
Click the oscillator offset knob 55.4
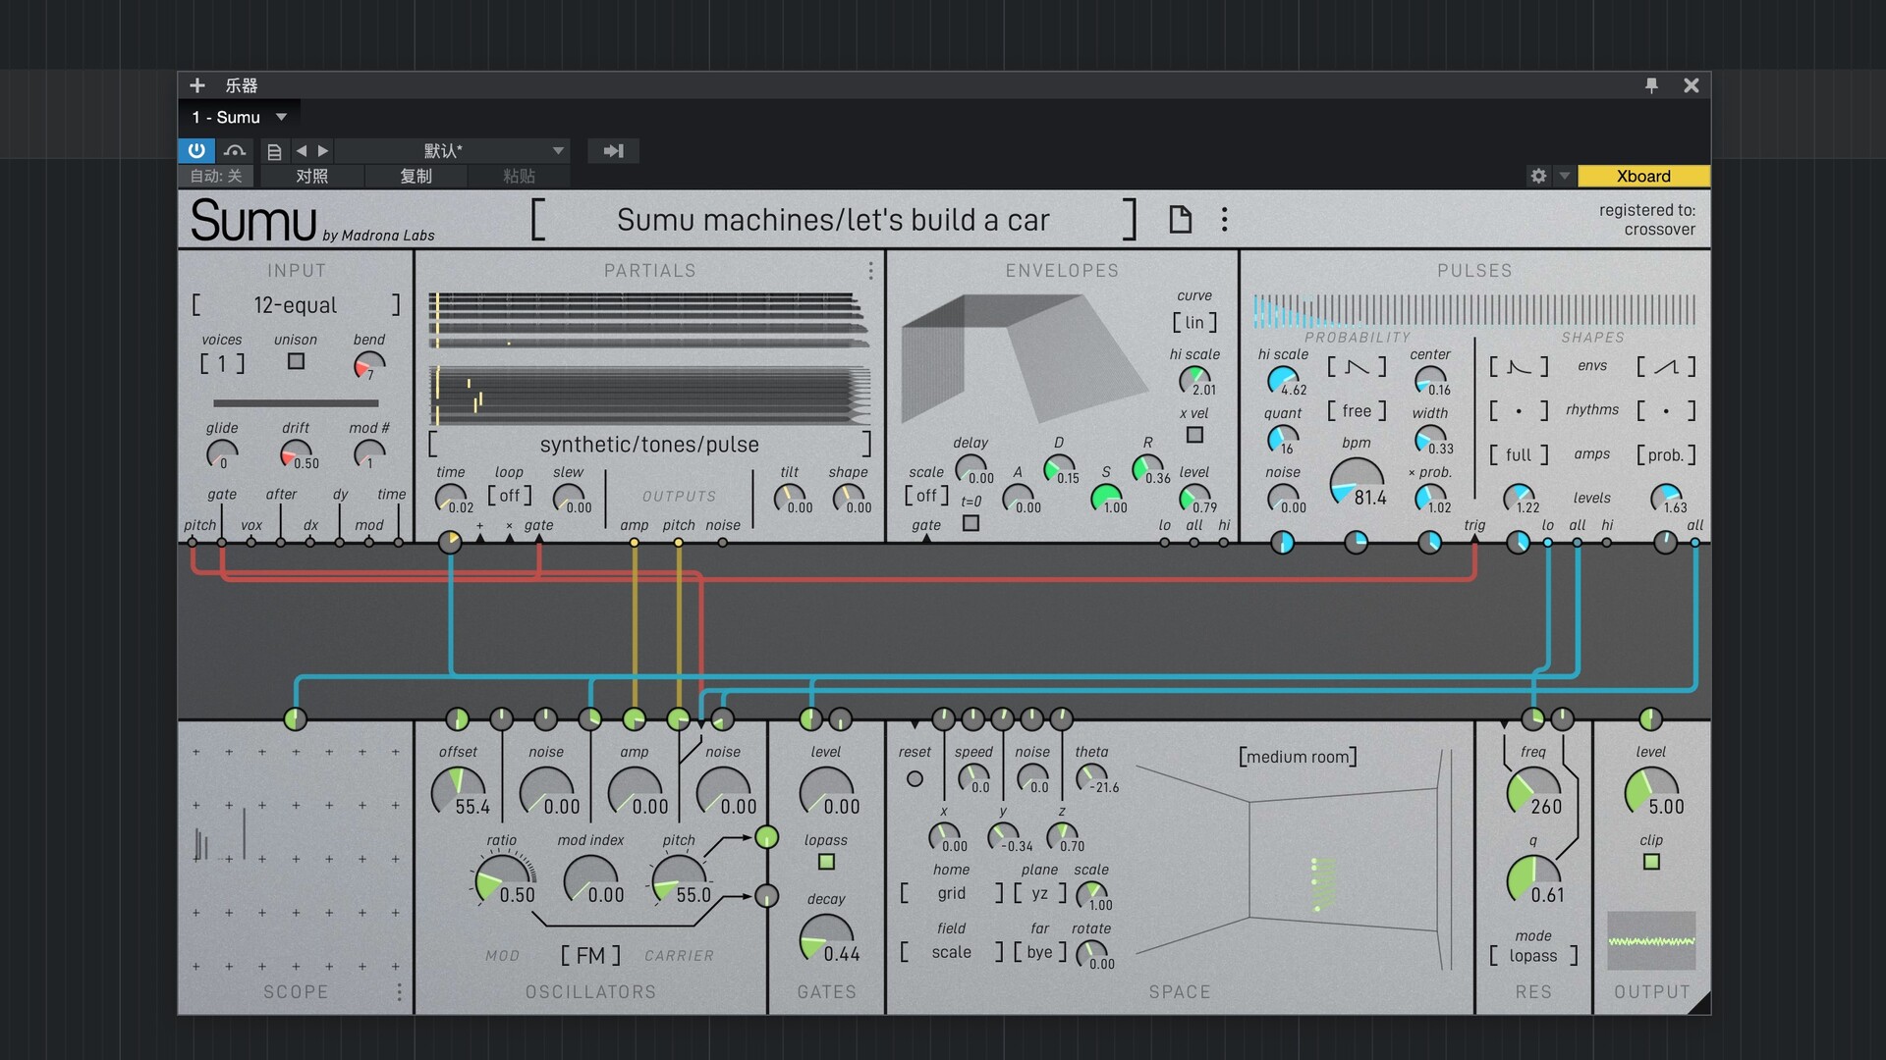458,791
